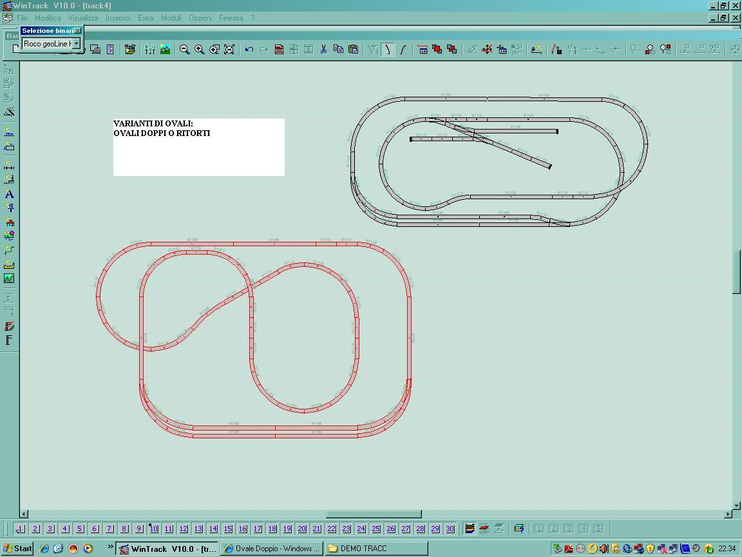Click the colored layers stack icon

(x=470, y=529)
